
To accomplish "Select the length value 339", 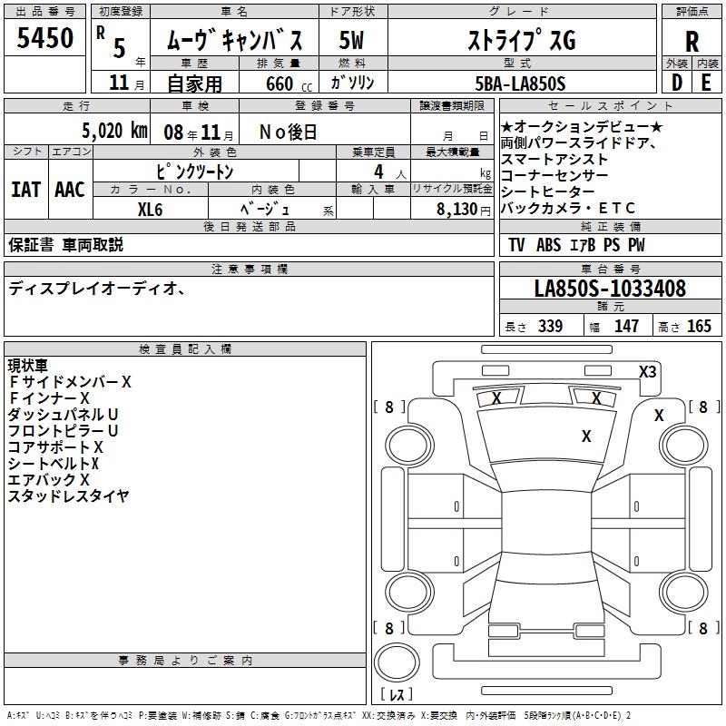I will (x=551, y=326).
